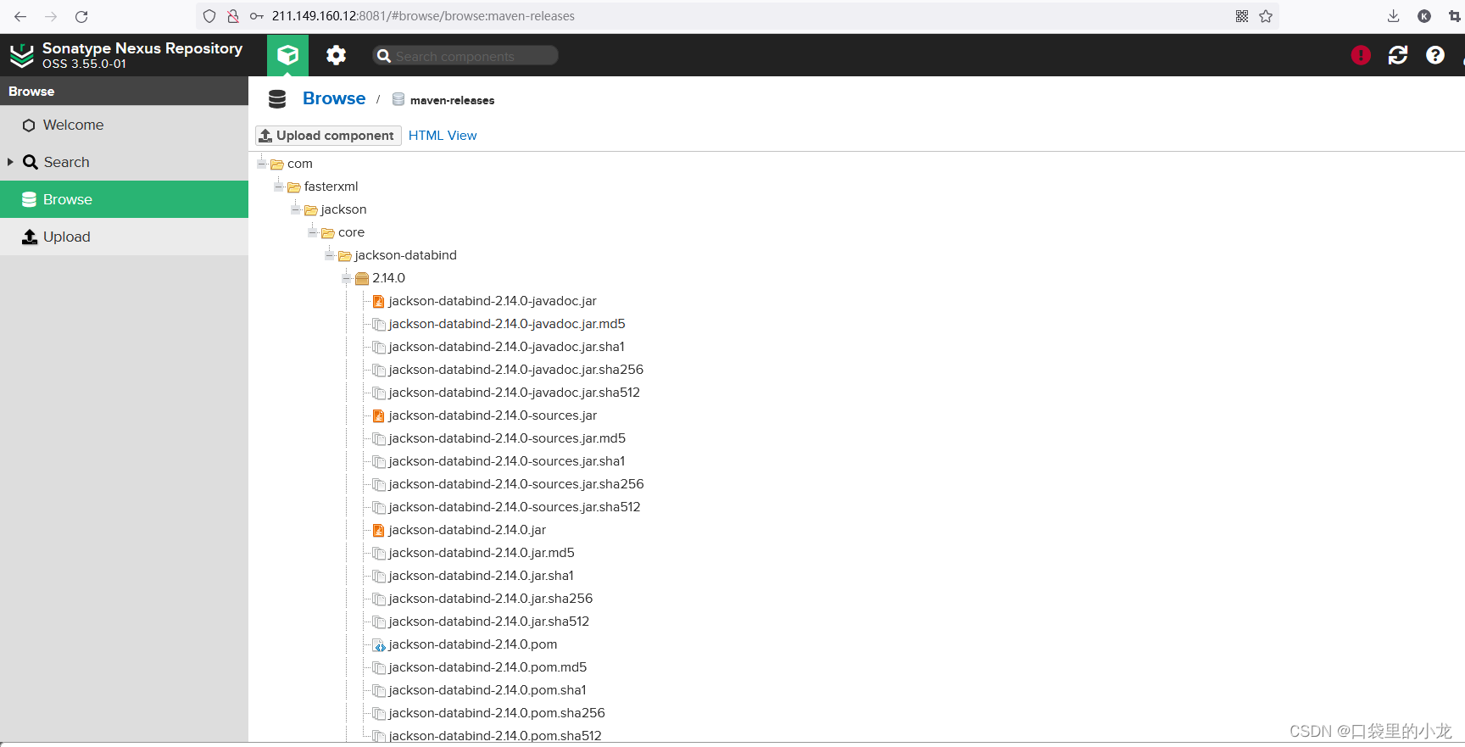
Task: Open browser downloads icon
Action: tap(1393, 16)
